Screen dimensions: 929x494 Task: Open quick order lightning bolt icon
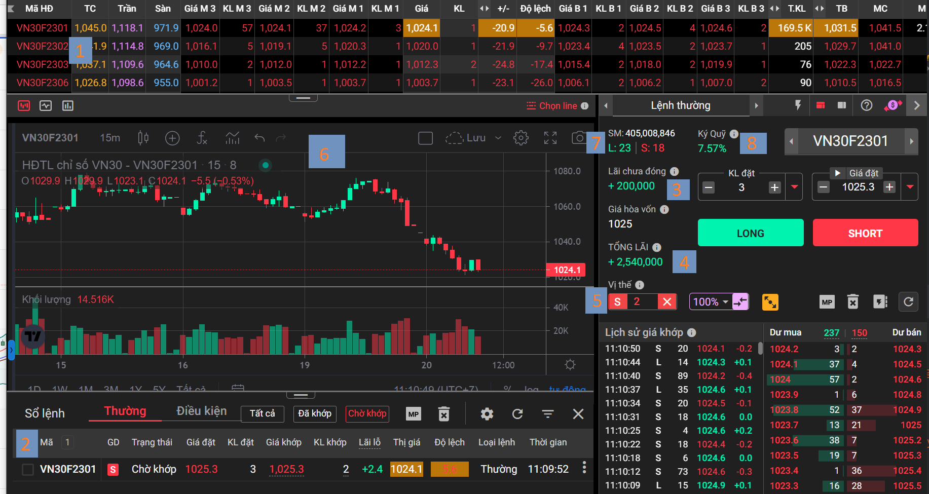pos(798,105)
